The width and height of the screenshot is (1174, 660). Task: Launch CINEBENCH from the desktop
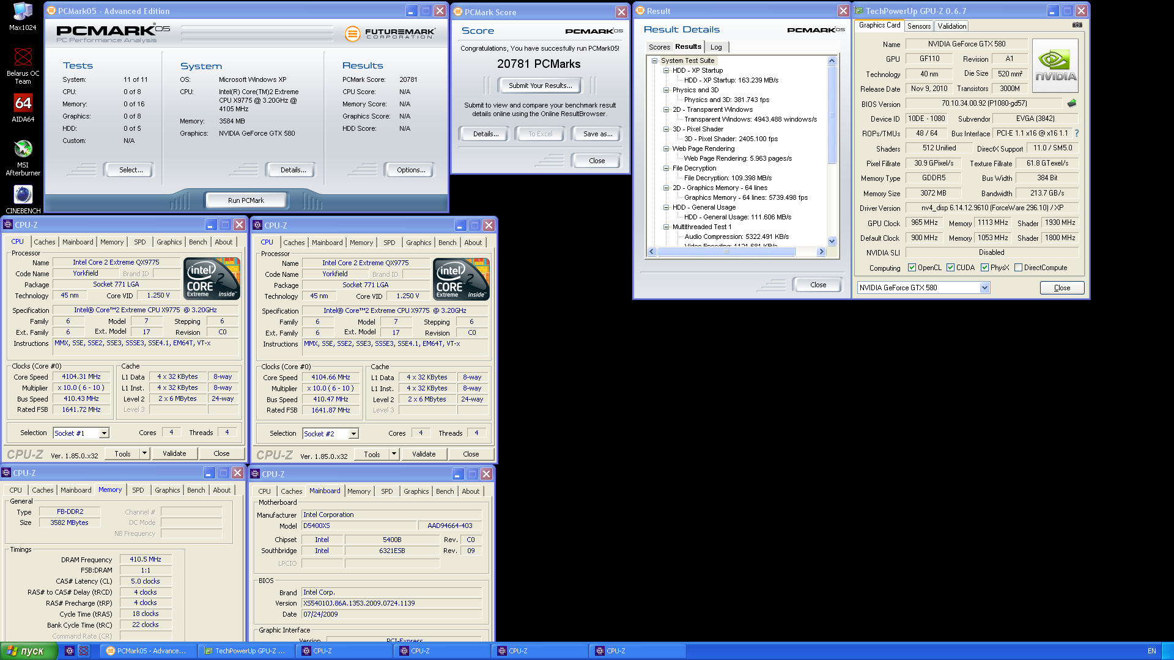(23, 200)
